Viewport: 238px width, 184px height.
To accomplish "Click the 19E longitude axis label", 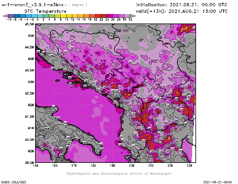I will (113, 165).
